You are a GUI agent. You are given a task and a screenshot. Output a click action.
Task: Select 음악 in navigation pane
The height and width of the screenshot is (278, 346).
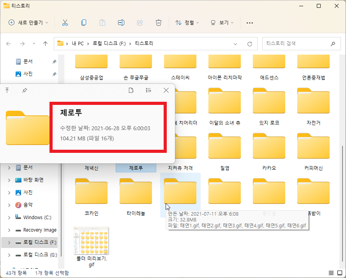[x=28, y=205]
